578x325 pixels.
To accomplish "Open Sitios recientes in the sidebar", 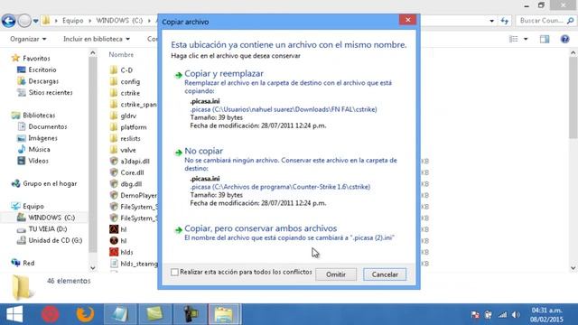I will 51,92.
